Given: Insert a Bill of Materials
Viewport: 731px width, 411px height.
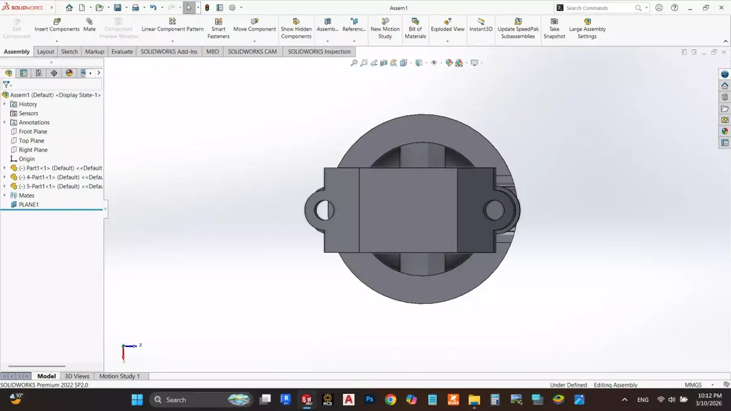Looking at the screenshot, I should (x=415, y=29).
